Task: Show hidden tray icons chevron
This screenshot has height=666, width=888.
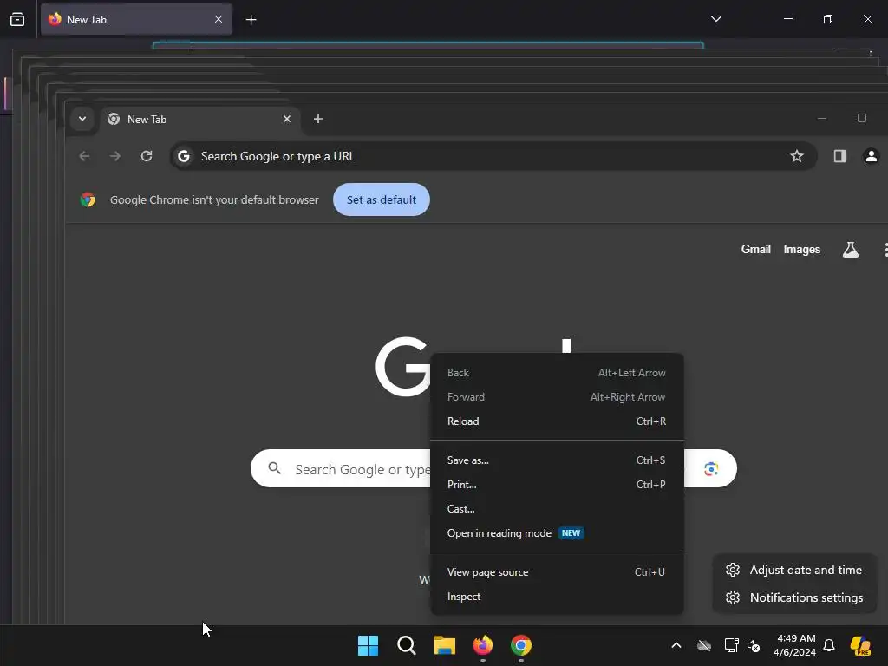Action: (x=676, y=645)
